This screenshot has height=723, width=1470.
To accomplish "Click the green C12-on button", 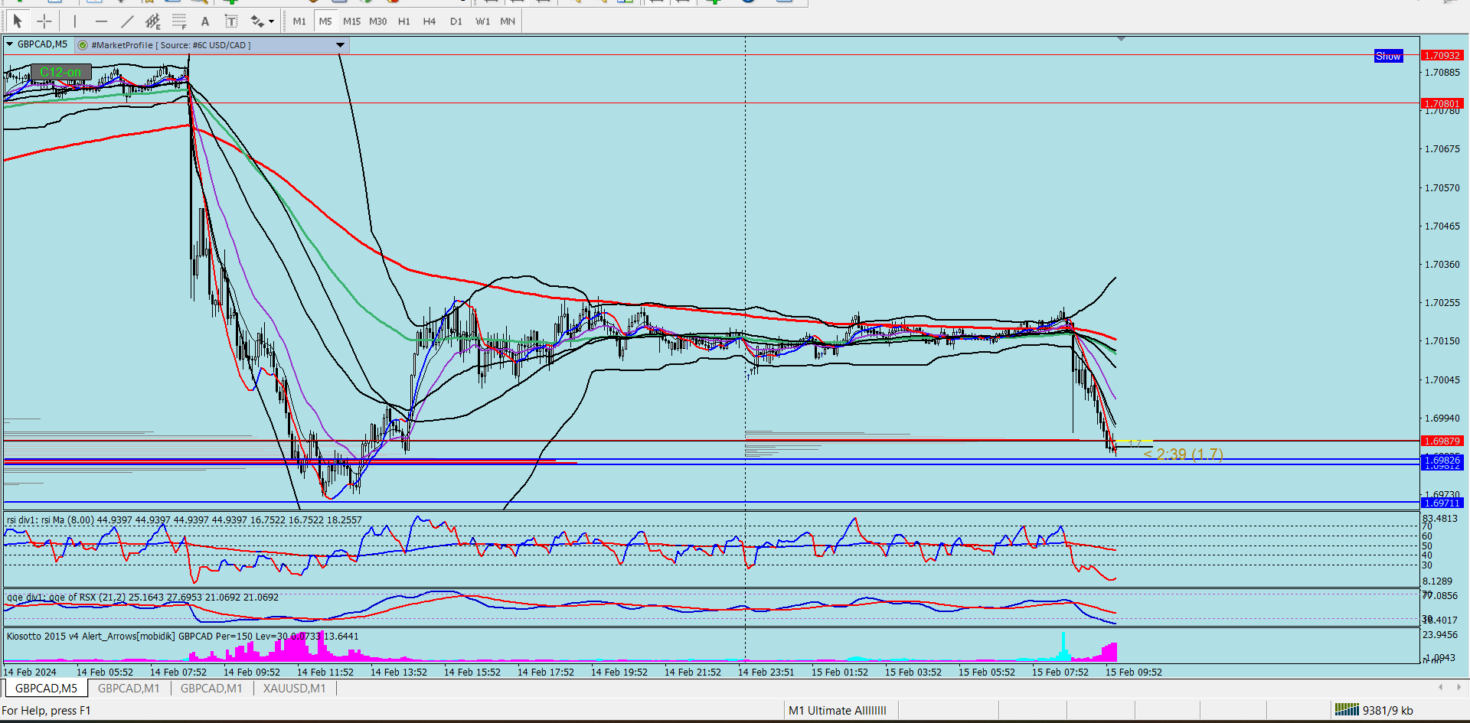I will click(60, 72).
